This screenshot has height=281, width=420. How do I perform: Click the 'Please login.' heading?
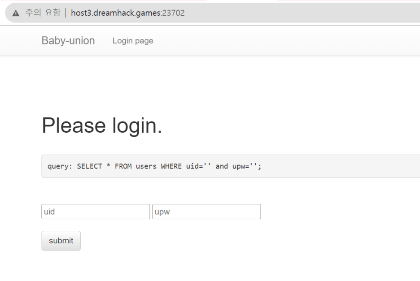pos(102,125)
